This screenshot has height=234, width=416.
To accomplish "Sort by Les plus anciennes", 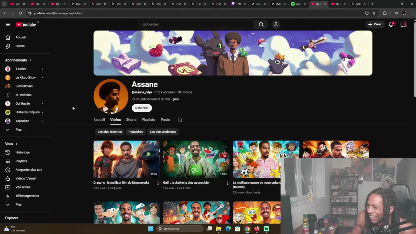I will point(163,132).
